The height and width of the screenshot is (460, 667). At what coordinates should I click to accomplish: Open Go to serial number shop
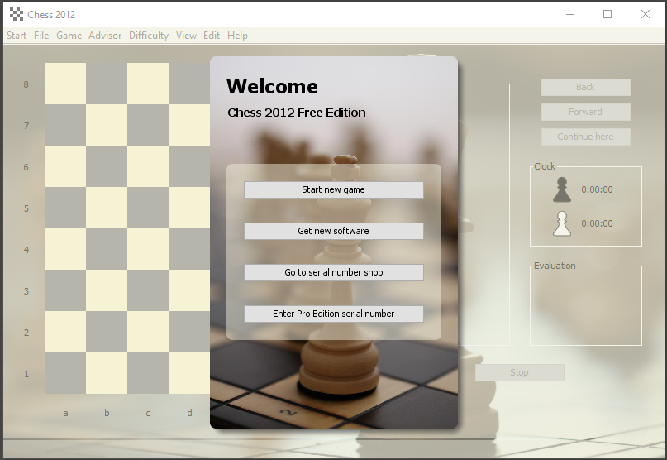pos(333,272)
